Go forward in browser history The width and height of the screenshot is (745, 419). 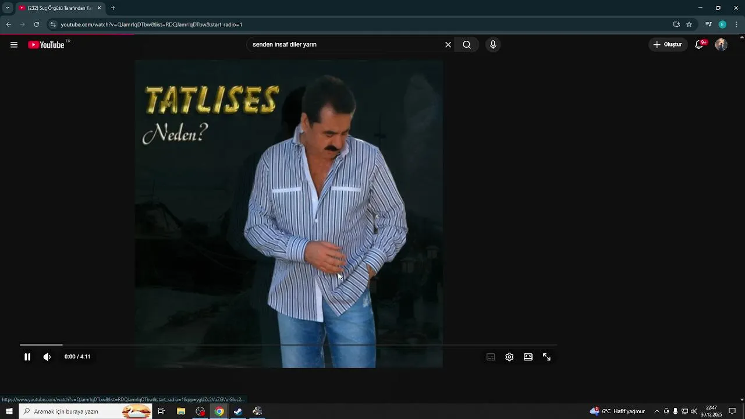(22, 24)
